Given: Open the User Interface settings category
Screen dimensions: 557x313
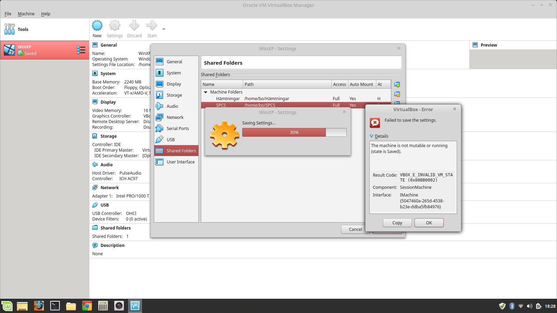Looking at the screenshot, I should coord(176,162).
